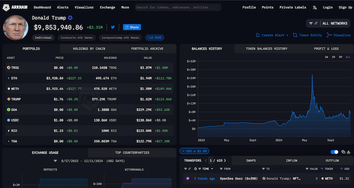Click the GUA token icon
Screen dimensions: 354x188
click(x=9, y=110)
